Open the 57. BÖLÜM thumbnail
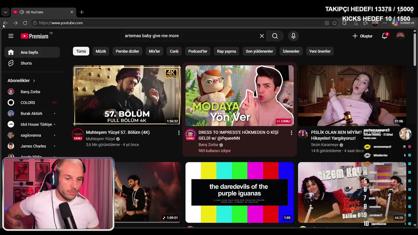Image resolution: width=418 pixels, height=235 pixels. coord(127,96)
